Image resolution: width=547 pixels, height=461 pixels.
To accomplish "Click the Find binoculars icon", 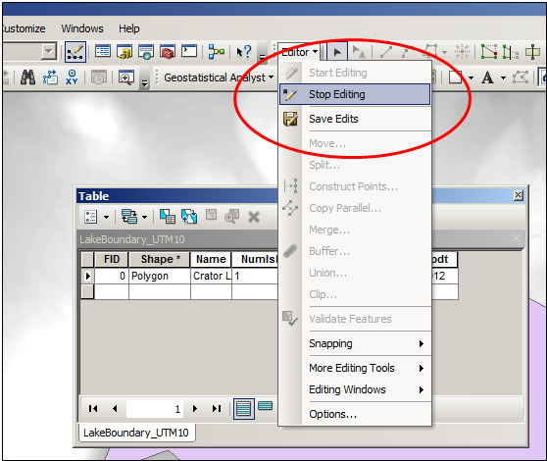I will (x=27, y=77).
